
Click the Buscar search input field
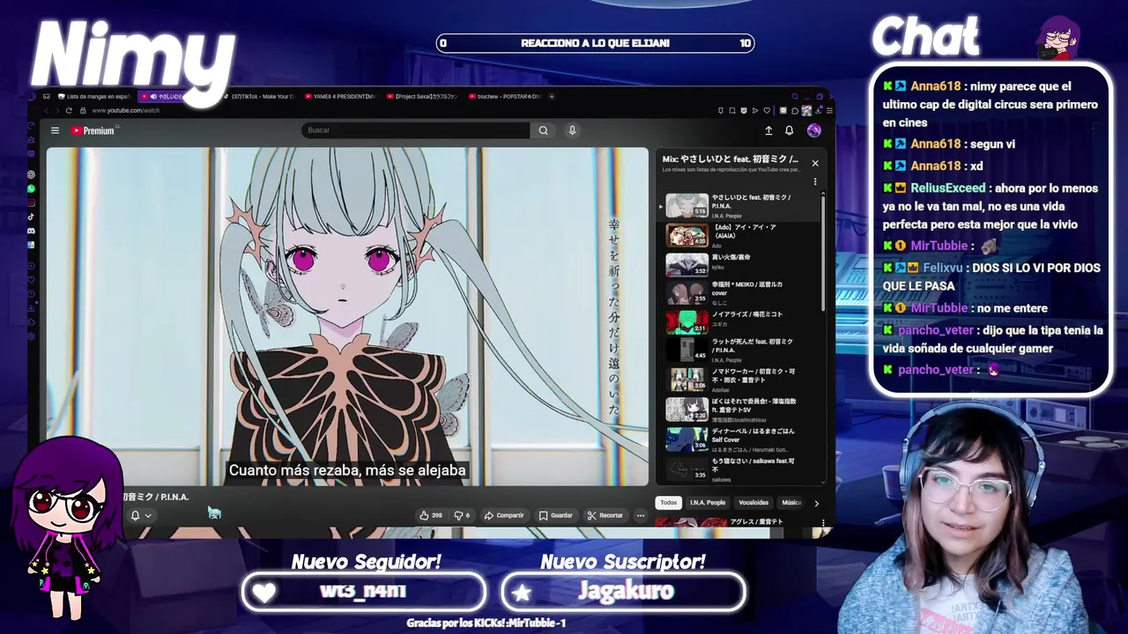pos(415,130)
